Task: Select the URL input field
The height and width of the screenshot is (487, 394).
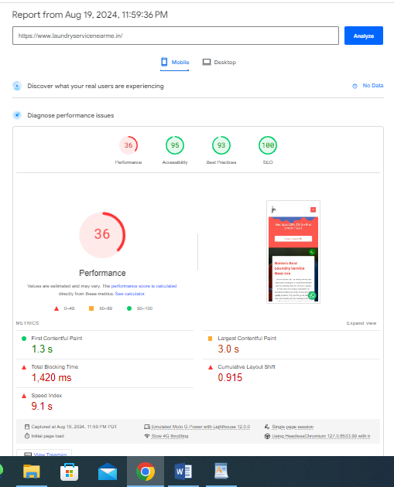Action: pyautogui.click(x=176, y=36)
